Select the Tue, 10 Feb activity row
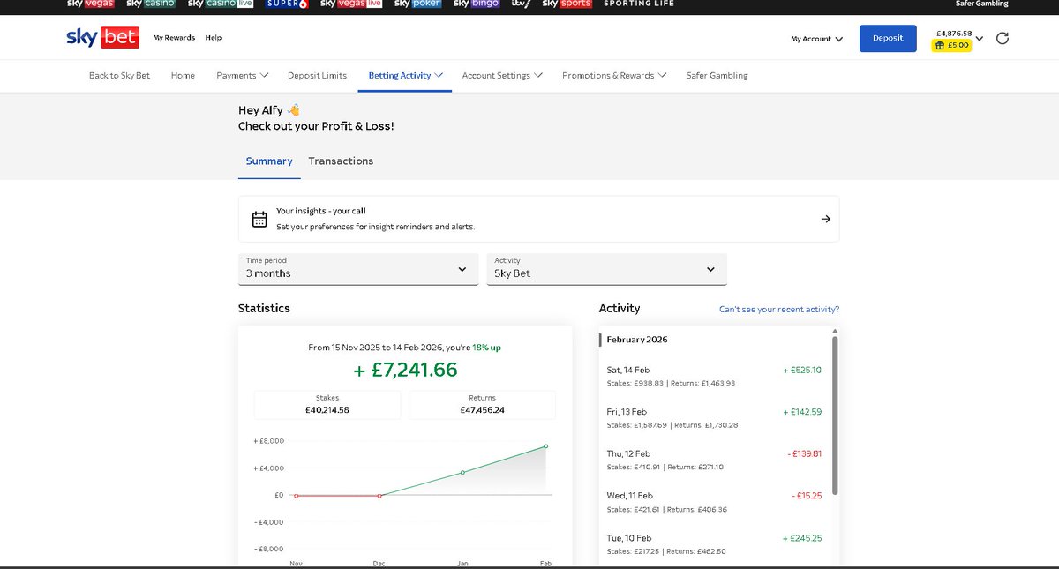This screenshot has height=569, width=1059. point(714,544)
